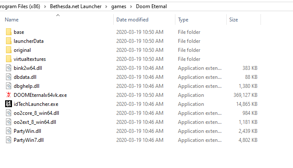This screenshot has height=168, width=293.
Task: Go to games in breadcrumb path
Action: point(118,6)
